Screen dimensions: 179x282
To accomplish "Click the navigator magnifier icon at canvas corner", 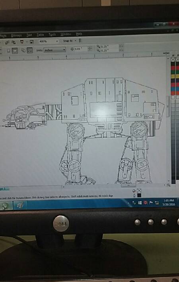I will pos(168,185).
